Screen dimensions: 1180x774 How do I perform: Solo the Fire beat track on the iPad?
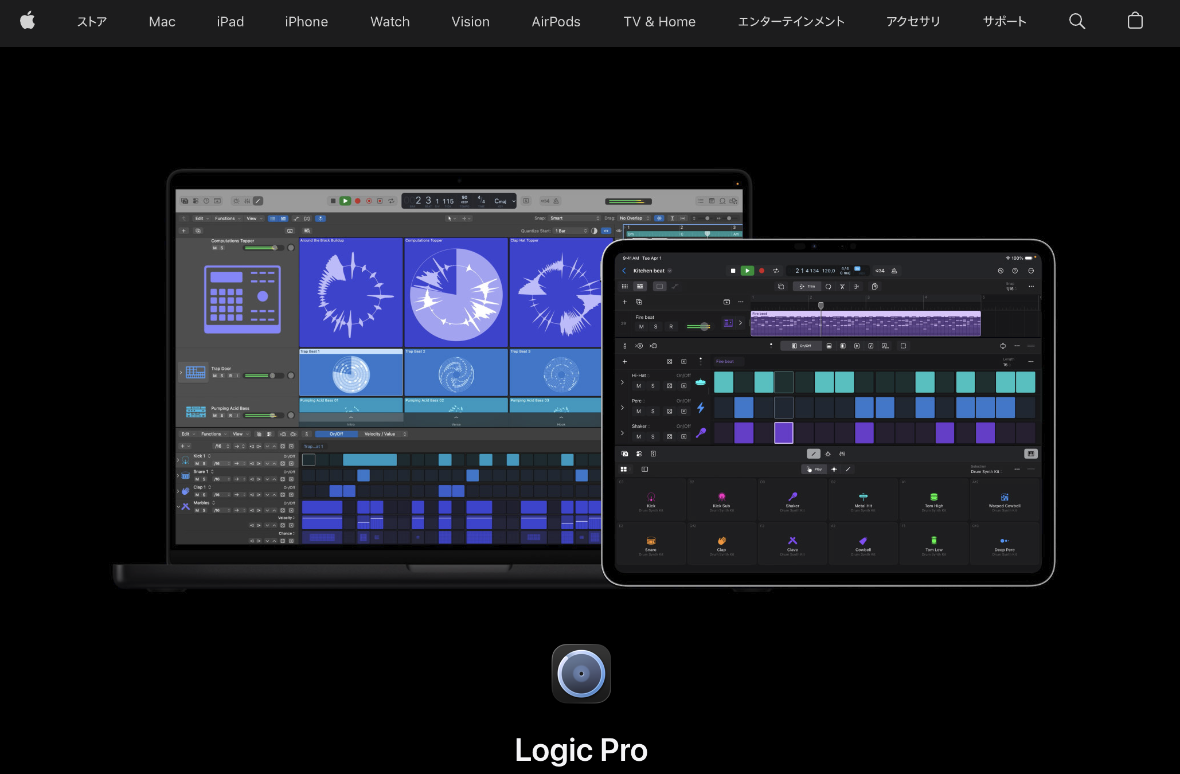(656, 327)
